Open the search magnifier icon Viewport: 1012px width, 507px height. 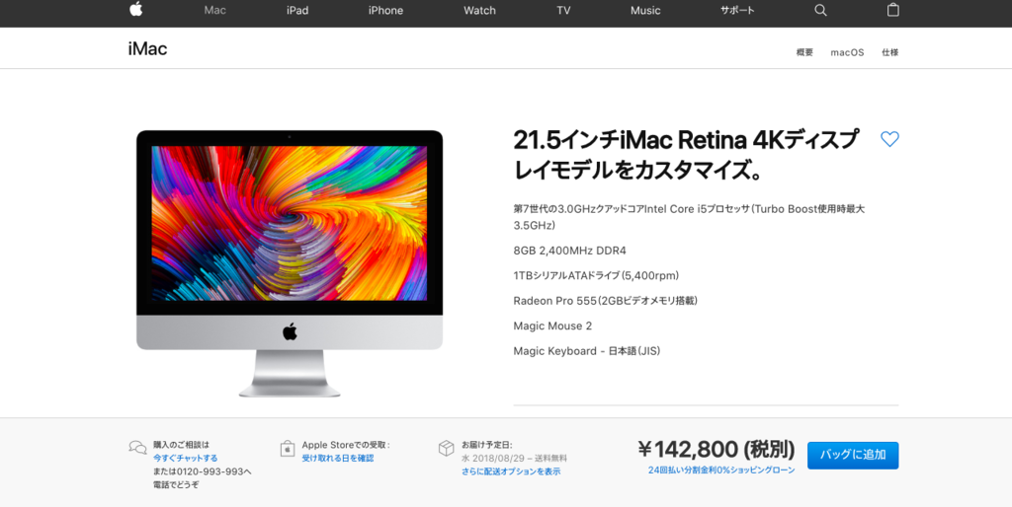(820, 10)
